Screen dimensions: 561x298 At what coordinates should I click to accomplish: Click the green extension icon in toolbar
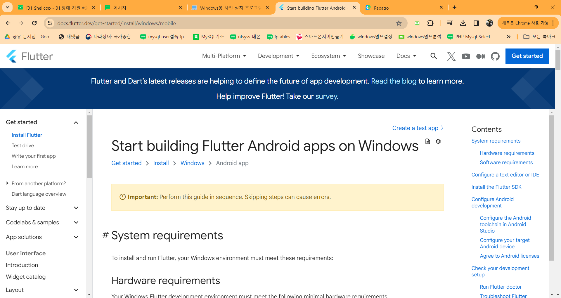click(x=417, y=23)
